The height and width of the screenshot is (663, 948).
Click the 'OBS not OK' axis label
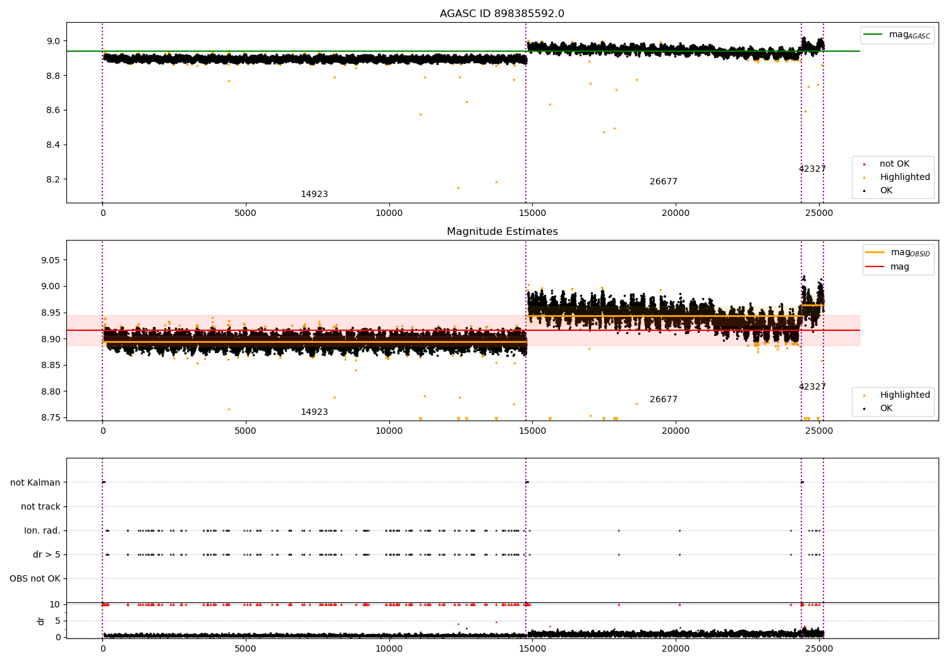[35, 578]
